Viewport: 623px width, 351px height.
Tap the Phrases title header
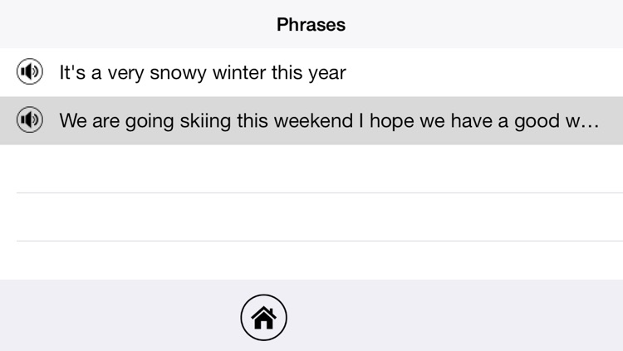pos(311,25)
